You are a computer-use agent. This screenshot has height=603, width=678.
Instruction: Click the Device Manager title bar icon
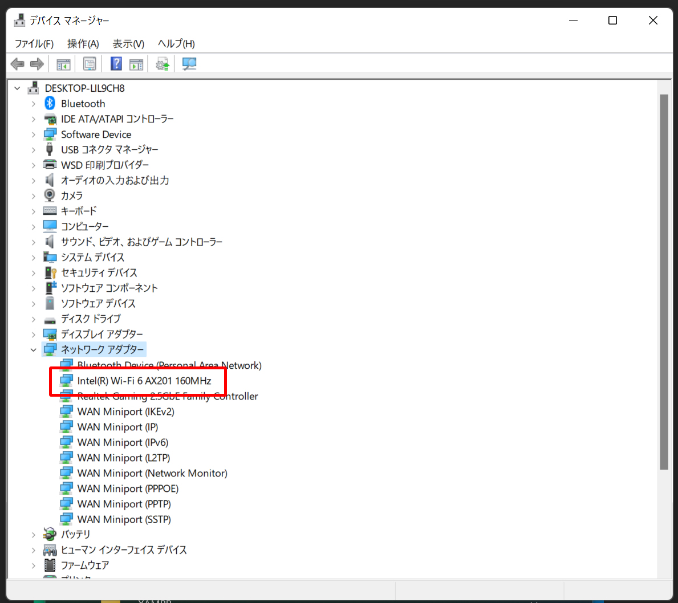click(x=19, y=21)
